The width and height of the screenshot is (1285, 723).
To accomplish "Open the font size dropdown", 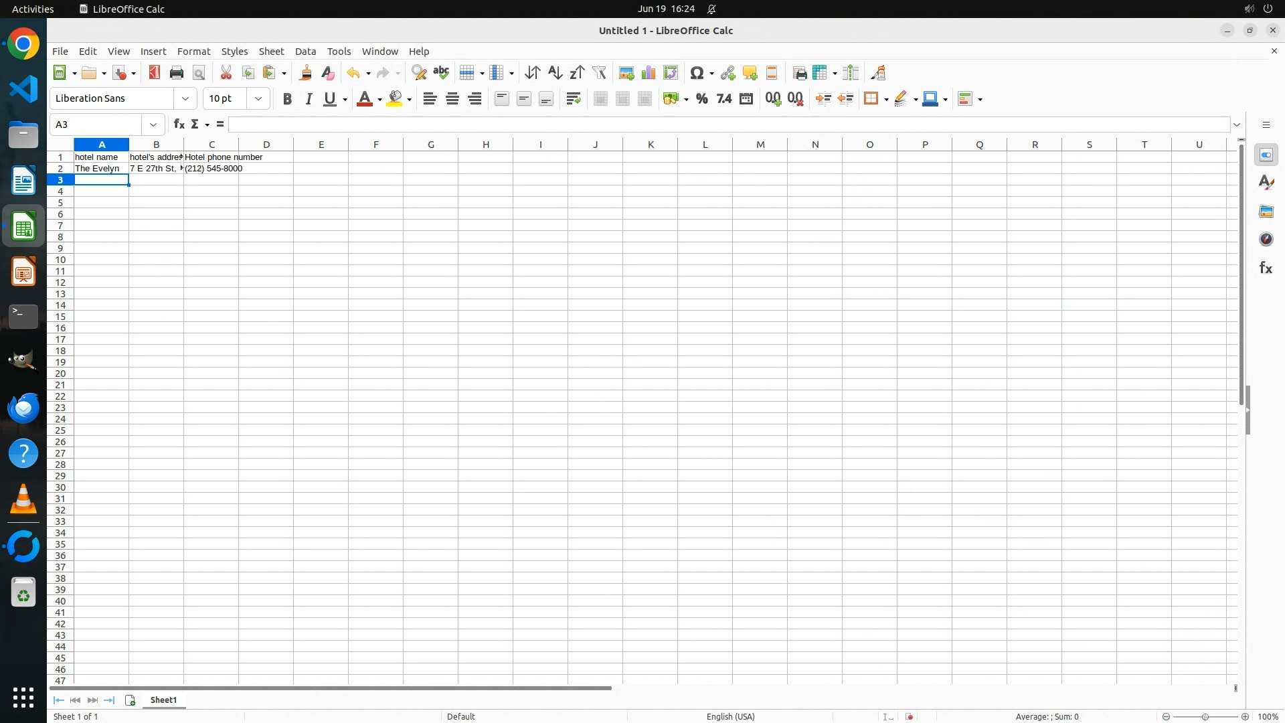I will click(258, 99).
